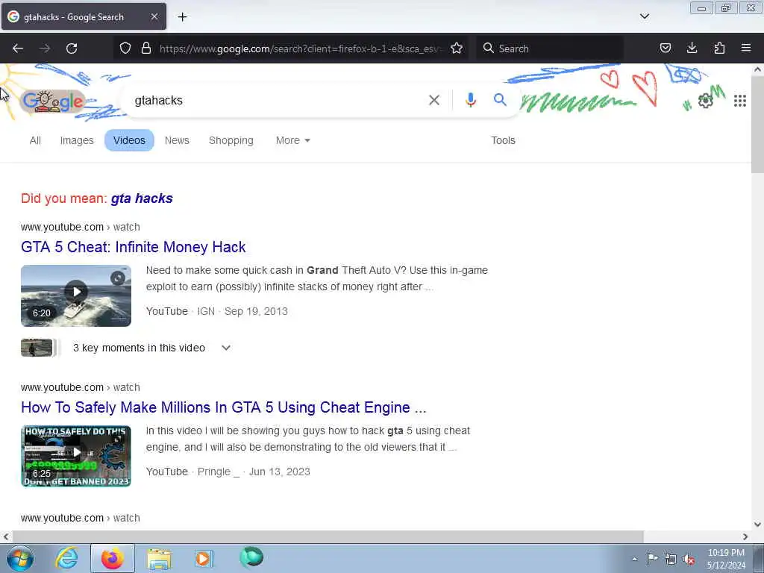The image size is (764, 573).
Task: Click the vertical scrollbar thumb
Action: click(x=758, y=125)
